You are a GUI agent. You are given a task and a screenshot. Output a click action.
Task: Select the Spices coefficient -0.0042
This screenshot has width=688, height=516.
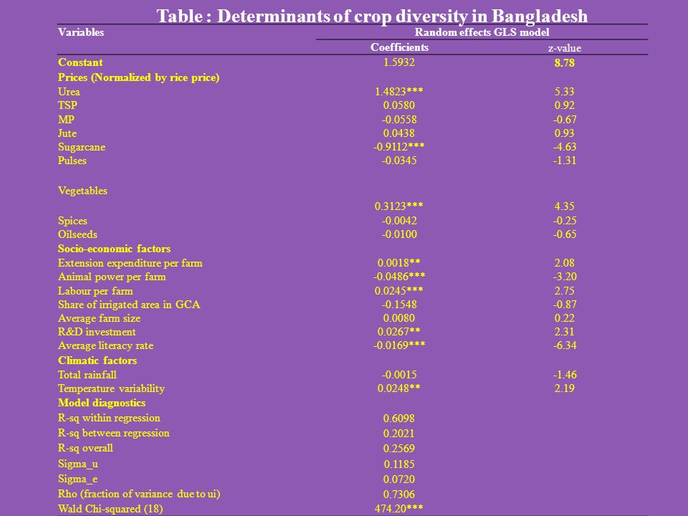click(399, 220)
